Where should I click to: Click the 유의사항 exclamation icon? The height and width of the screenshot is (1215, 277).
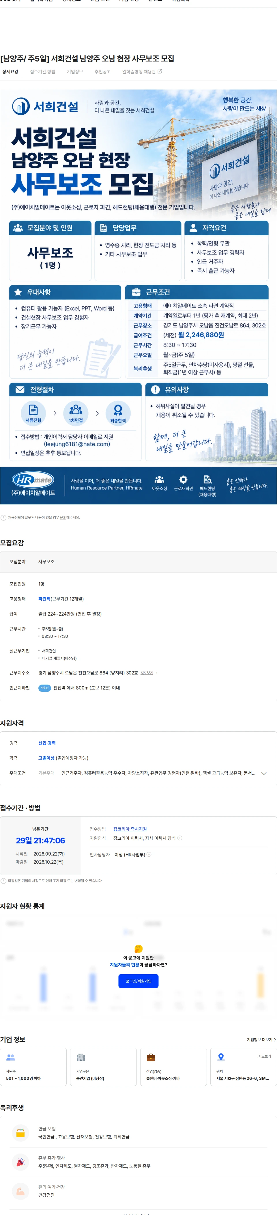tap(155, 390)
